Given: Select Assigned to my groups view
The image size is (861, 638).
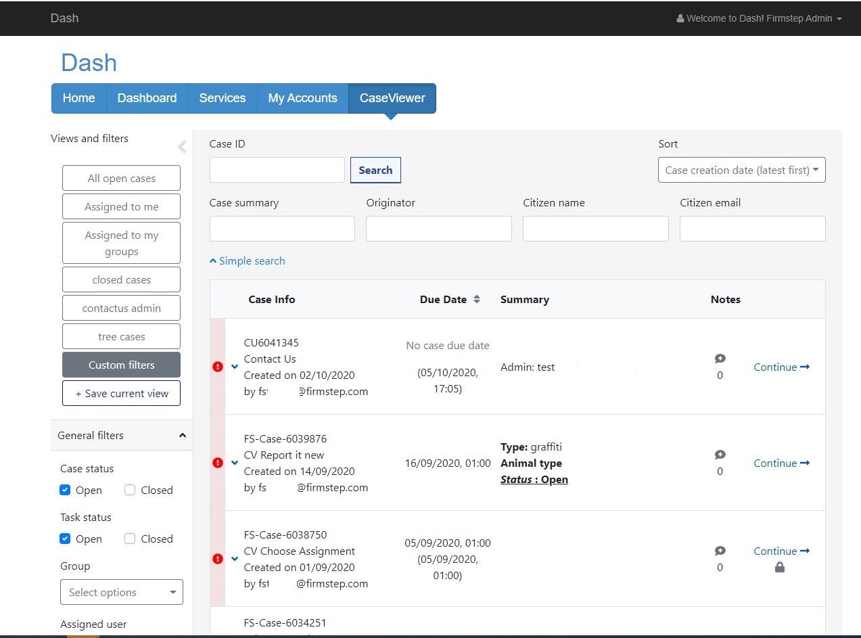Looking at the screenshot, I should 122,243.
